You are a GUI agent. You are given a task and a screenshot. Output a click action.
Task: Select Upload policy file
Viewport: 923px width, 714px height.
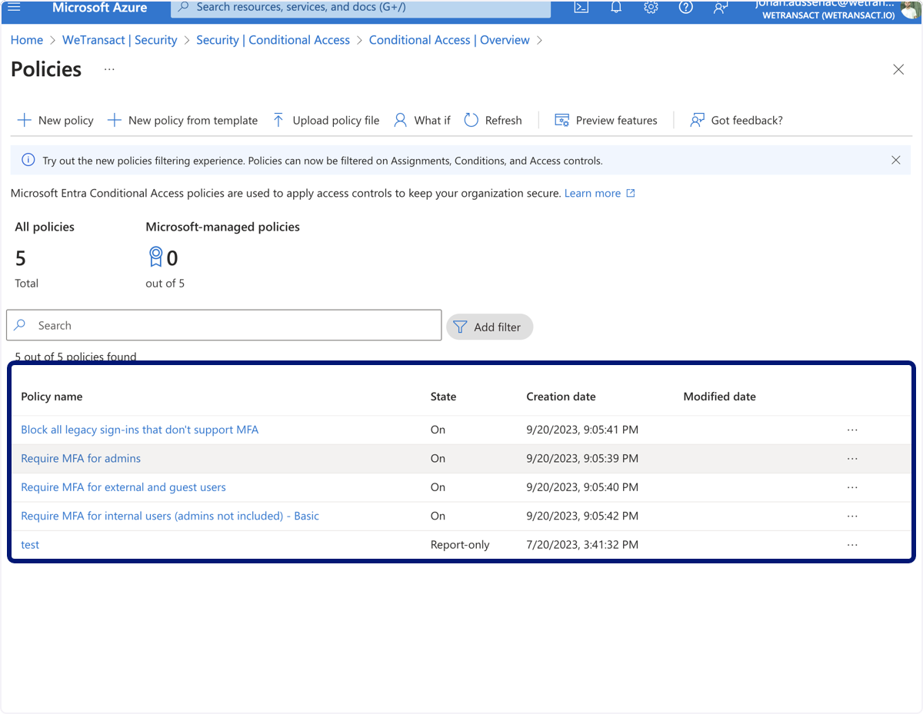pos(326,120)
